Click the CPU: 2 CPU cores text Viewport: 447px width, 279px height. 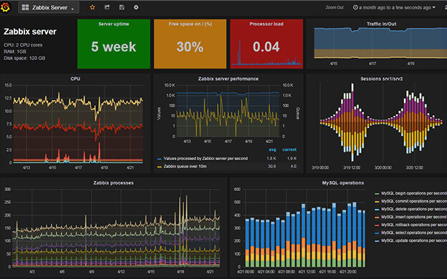tap(23, 45)
